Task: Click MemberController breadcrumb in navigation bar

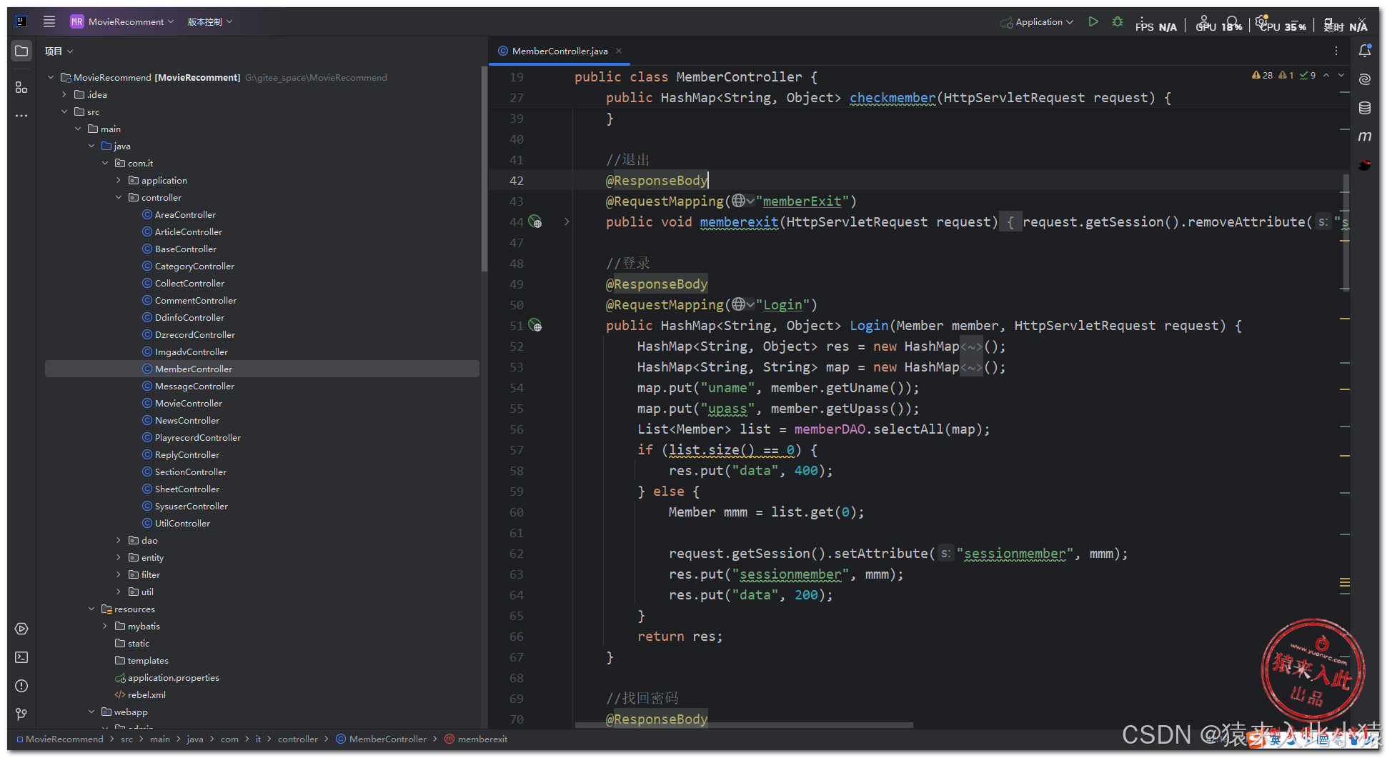Action: point(387,739)
